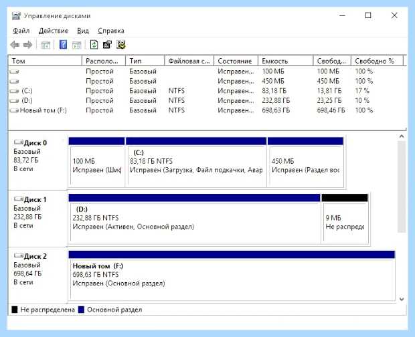Select the (C:) volume row

point(207,91)
